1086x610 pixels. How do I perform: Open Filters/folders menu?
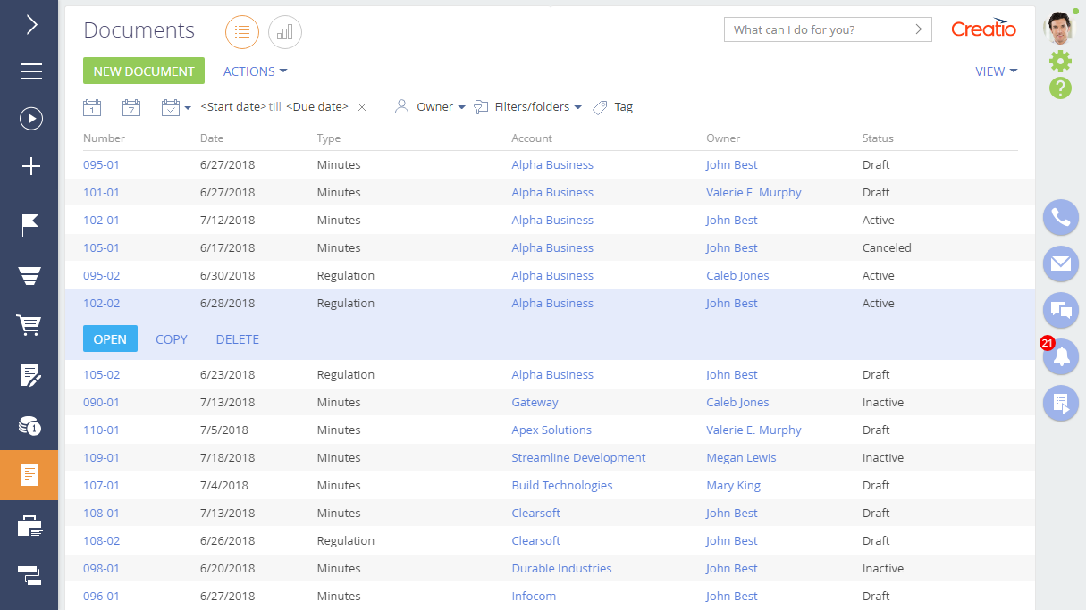pos(528,107)
